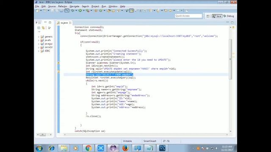Click the Writable status entry
This screenshot has height=152, width=271.
pos(127,141)
